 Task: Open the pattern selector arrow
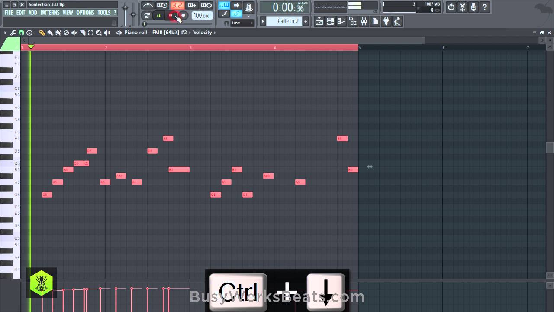(263, 21)
